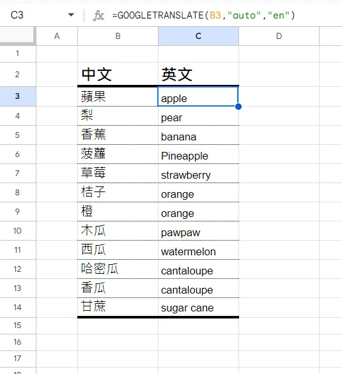The image size is (342, 374).
Task: Click the cantaloupe cell beside 哈密瓜
Action: pos(198,269)
